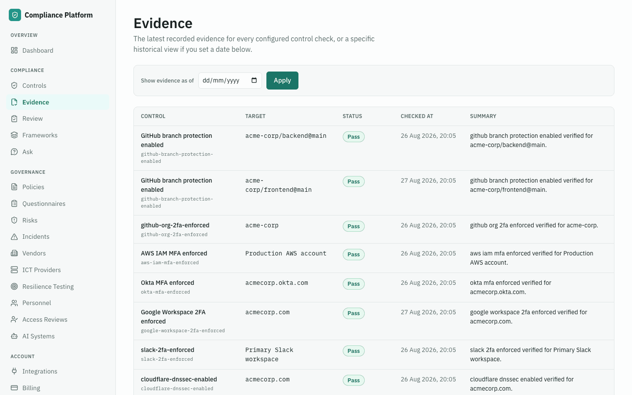Click the STATUS column header
This screenshot has width=632, height=395.
352,116
